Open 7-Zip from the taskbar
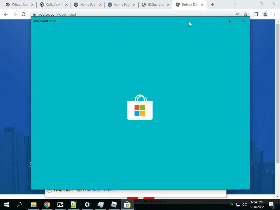The width and height of the screenshot is (280, 210). [x=60, y=205]
